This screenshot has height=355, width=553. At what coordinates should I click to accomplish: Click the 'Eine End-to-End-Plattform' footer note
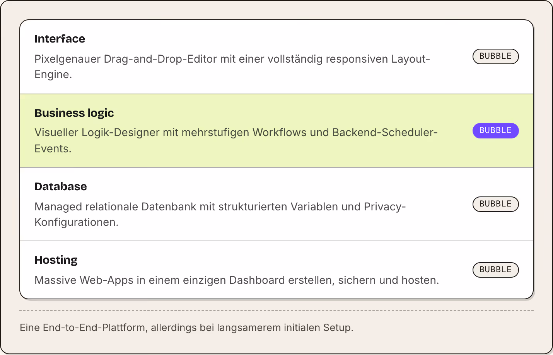pyautogui.click(x=187, y=328)
